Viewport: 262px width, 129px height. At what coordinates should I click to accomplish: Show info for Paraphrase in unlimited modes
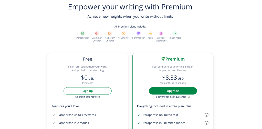tap(207, 123)
